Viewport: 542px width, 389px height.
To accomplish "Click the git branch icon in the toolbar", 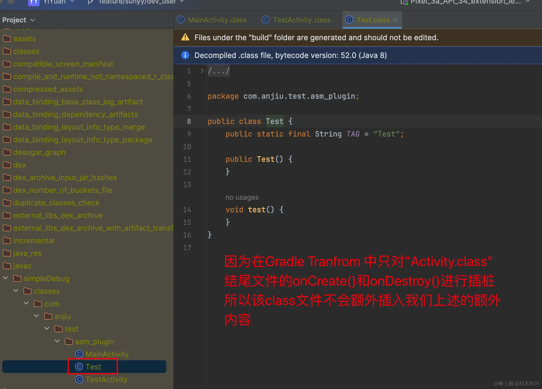I will [x=91, y=2].
